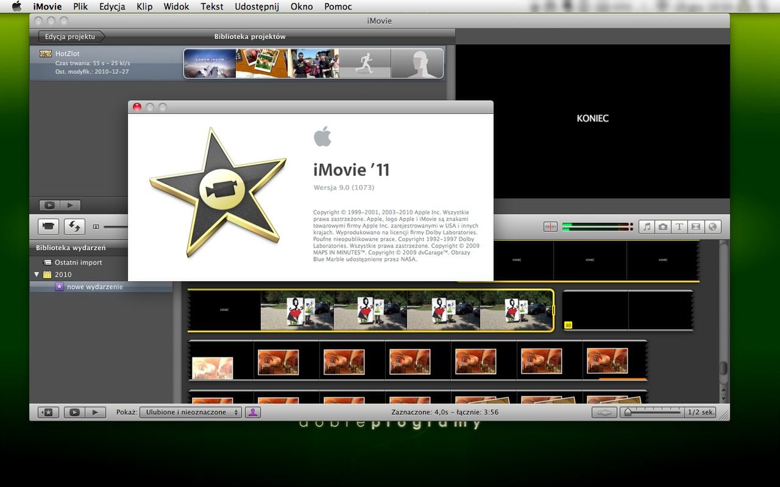Open the Photos browser with the camera icon
The width and height of the screenshot is (780, 487).
663,226
